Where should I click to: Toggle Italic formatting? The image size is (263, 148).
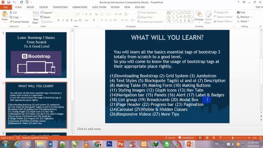tap(63, 20)
